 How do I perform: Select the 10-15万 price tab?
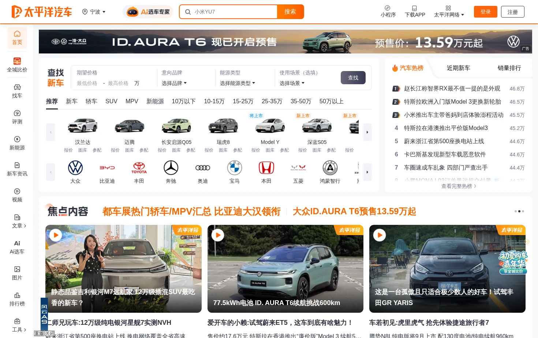tap(214, 101)
